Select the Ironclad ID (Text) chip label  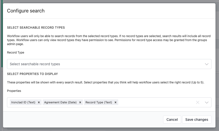pos(23,102)
